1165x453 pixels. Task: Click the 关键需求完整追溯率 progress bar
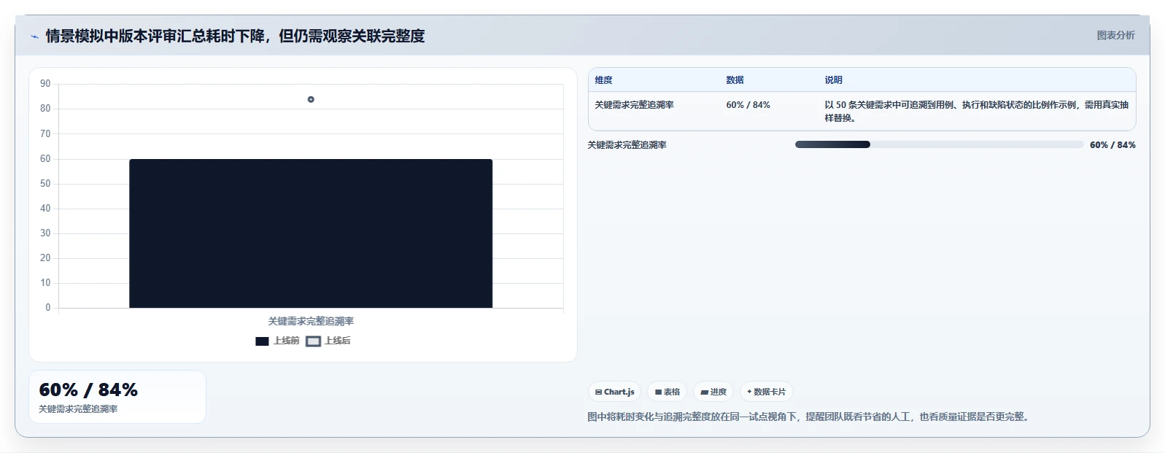pyautogui.click(x=939, y=144)
